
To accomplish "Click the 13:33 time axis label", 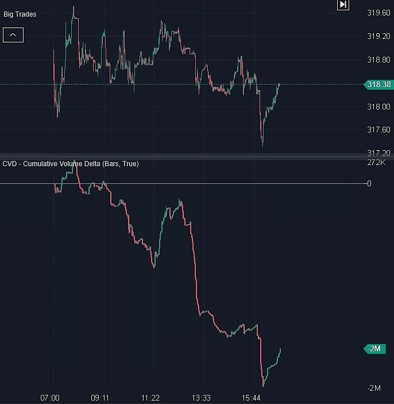I will [201, 398].
